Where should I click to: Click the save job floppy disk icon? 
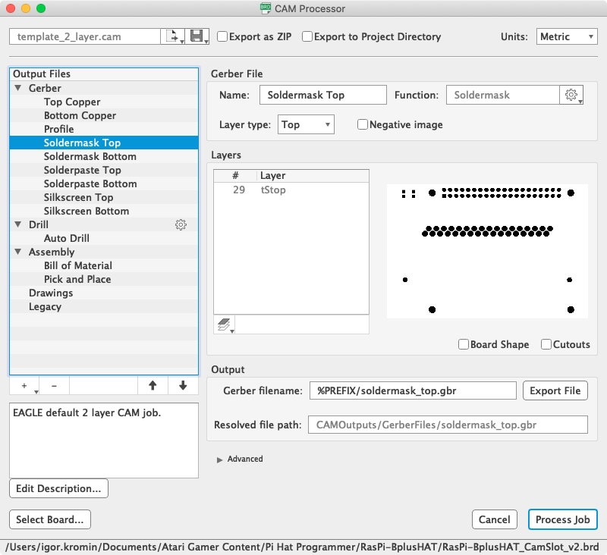197,36
